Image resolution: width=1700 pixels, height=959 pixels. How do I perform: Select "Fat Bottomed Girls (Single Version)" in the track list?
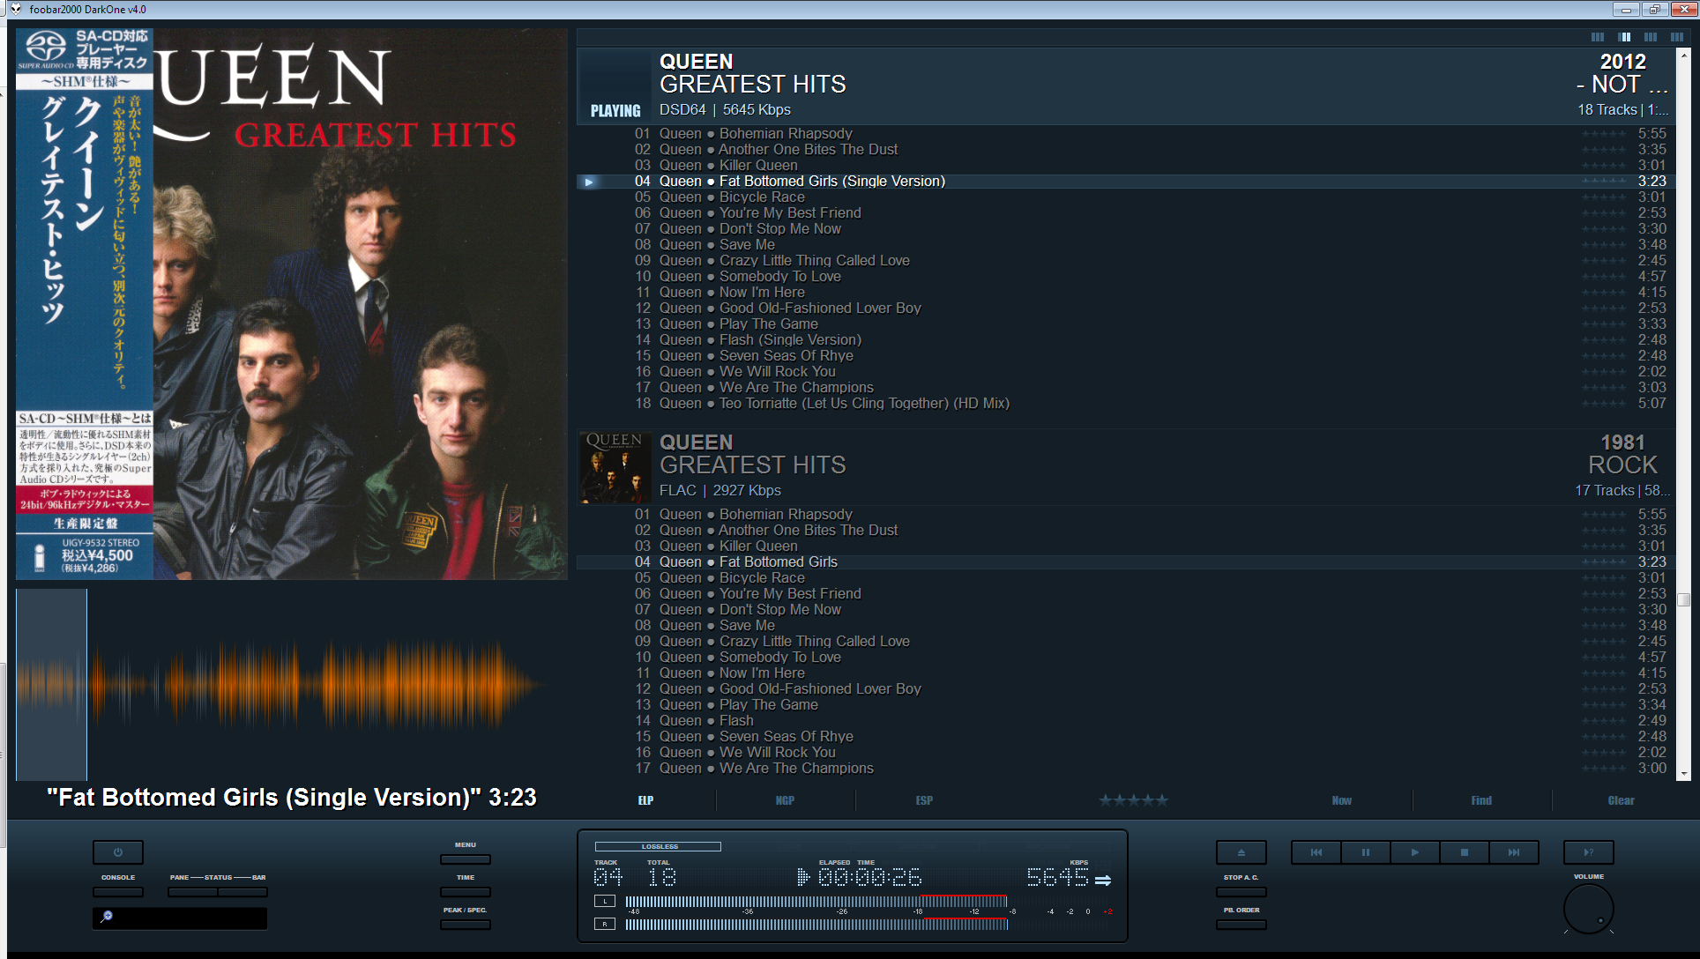[x=1126, y=182]
